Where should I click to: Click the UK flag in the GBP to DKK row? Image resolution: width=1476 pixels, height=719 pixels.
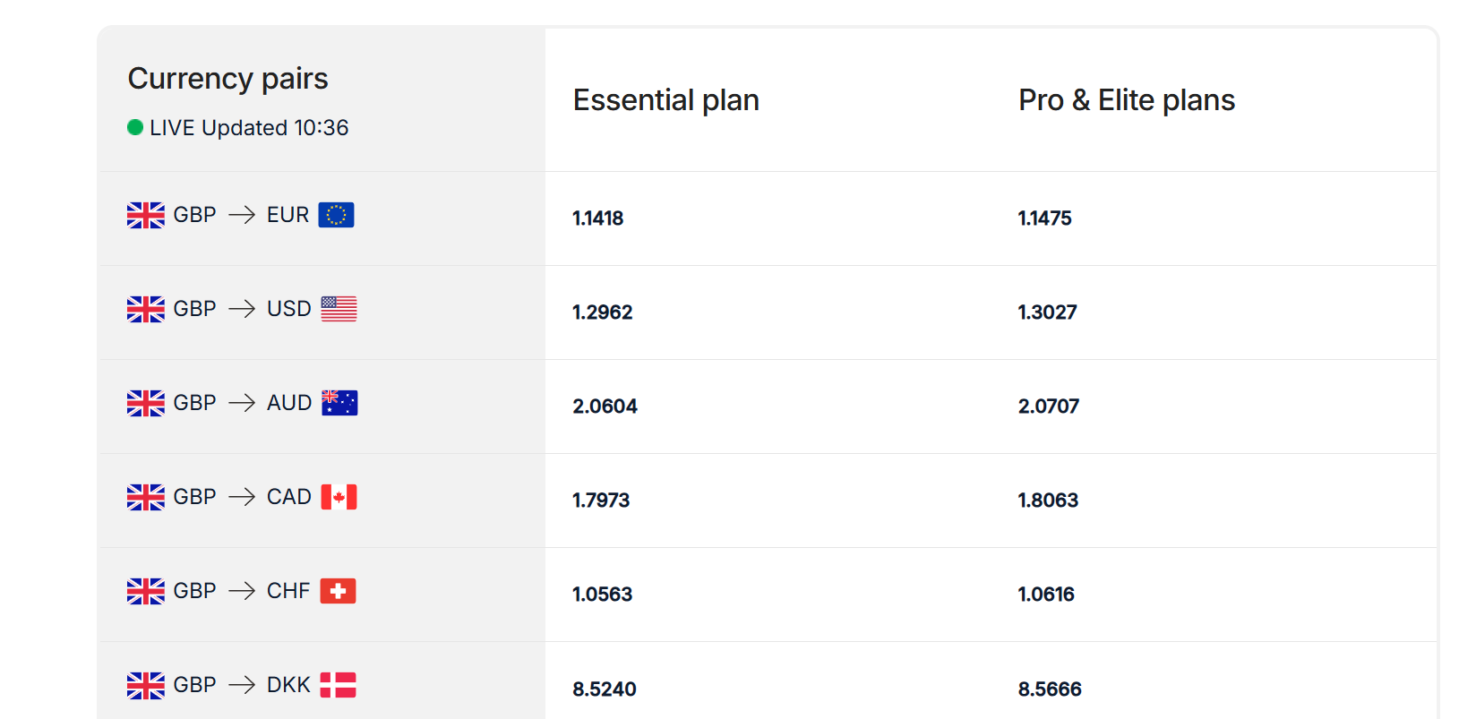(x=146, y=686)
